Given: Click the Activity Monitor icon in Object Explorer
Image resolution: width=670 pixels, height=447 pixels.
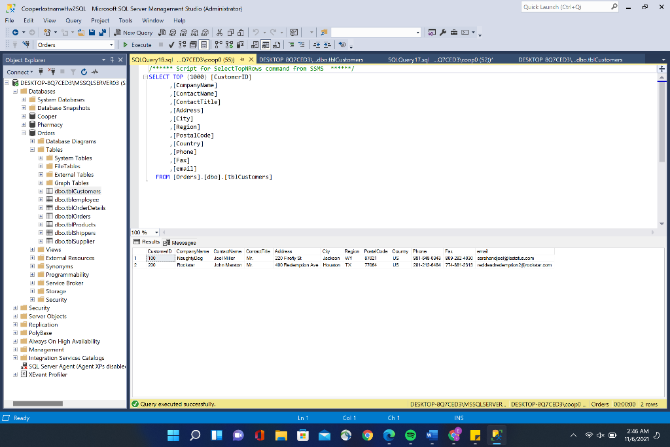Looking at the screenshot, I should (95, 72).
